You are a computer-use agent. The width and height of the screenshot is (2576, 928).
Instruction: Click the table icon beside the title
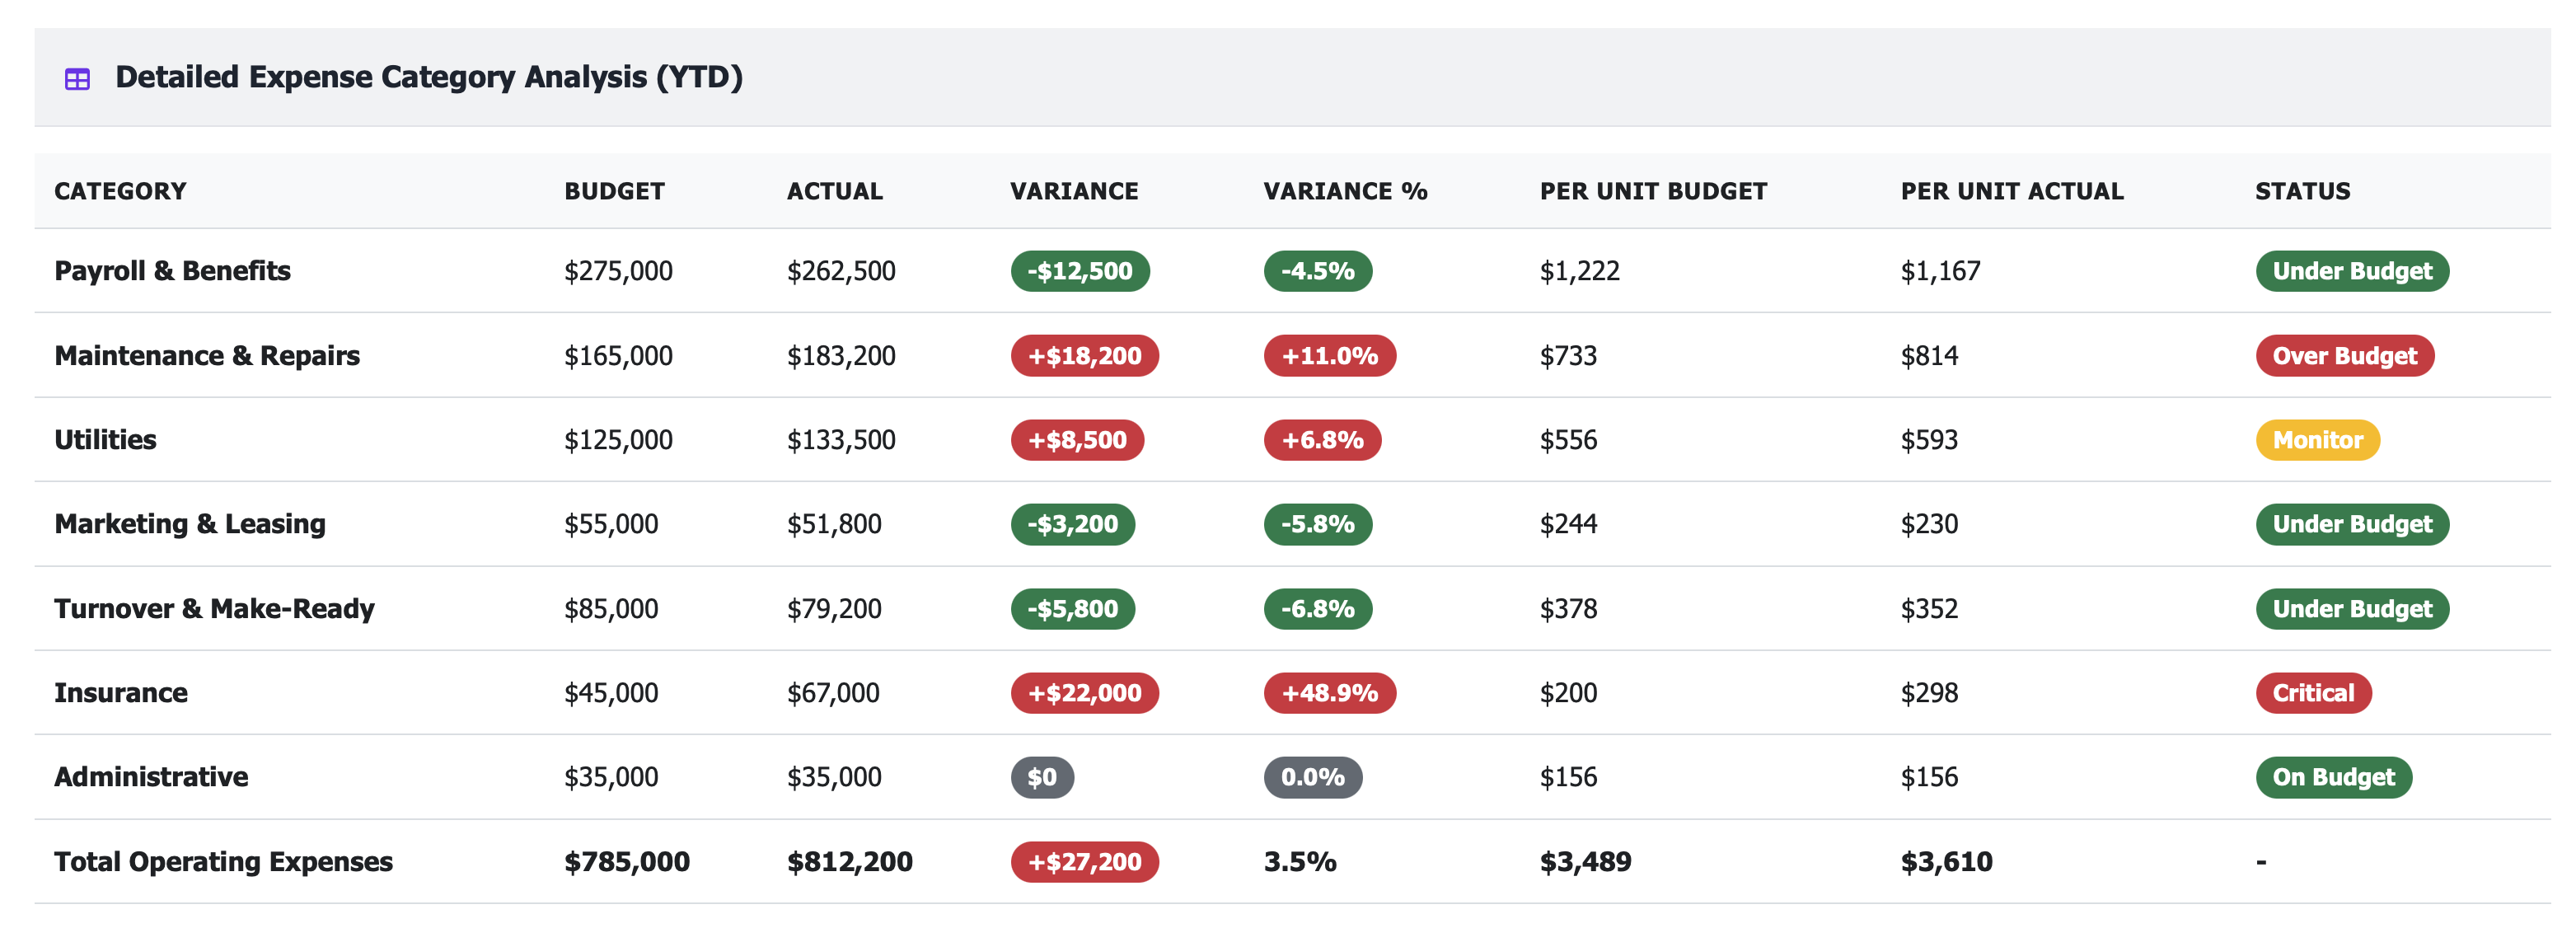77,79
